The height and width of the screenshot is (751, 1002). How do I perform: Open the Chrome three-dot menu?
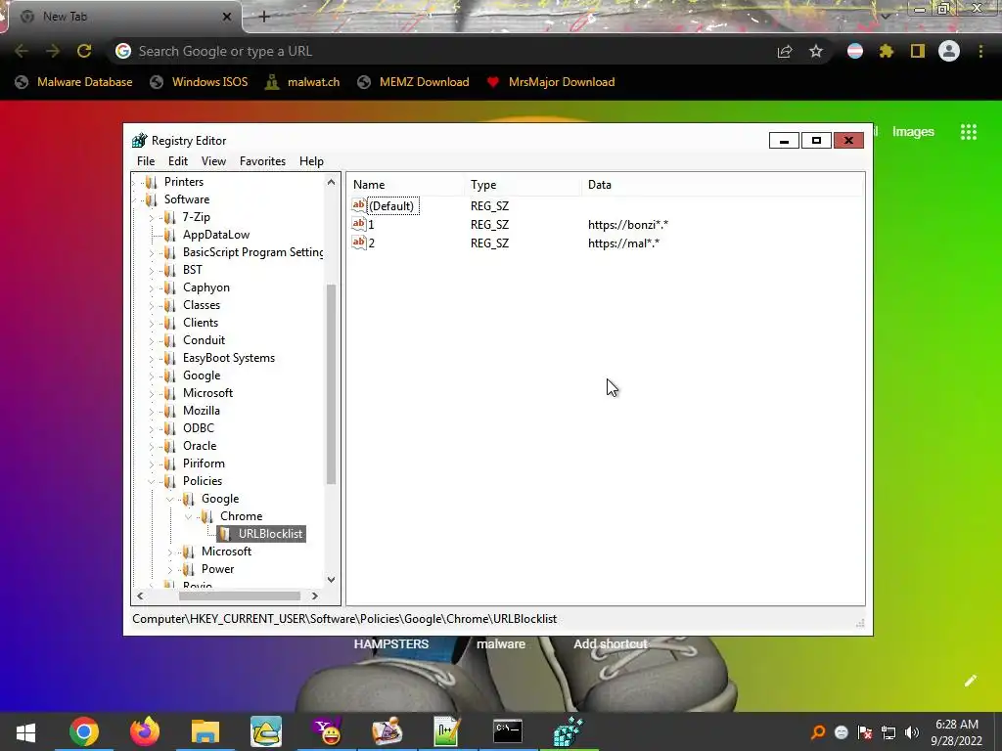click(x=980, y=51)
